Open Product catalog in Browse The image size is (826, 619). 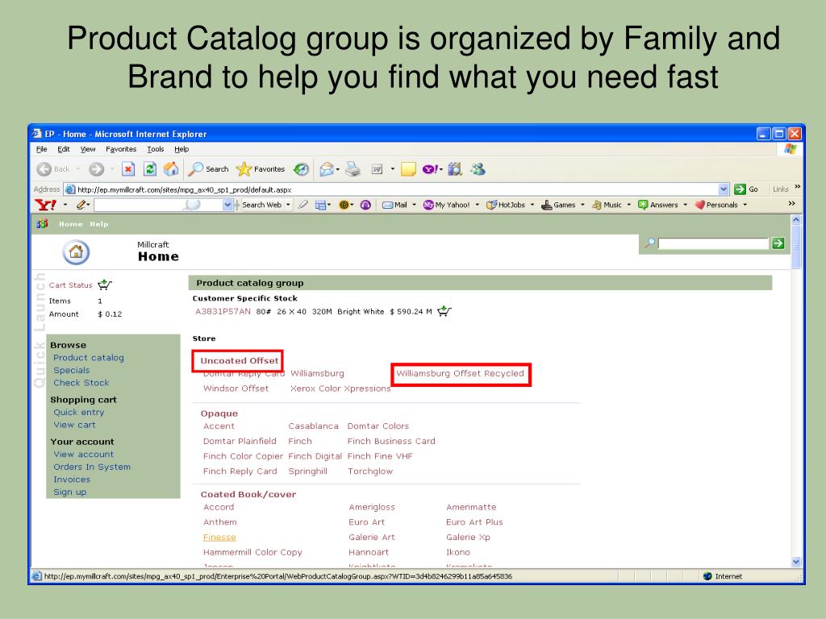[89, 357]
